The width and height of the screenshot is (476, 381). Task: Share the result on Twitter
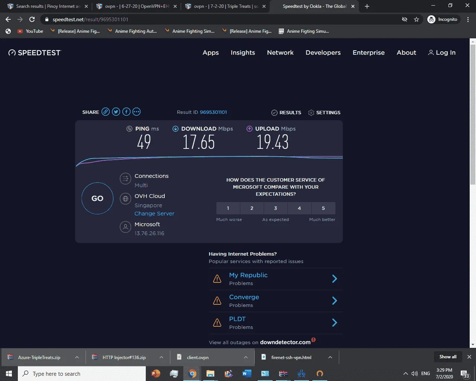click(116, 112)
